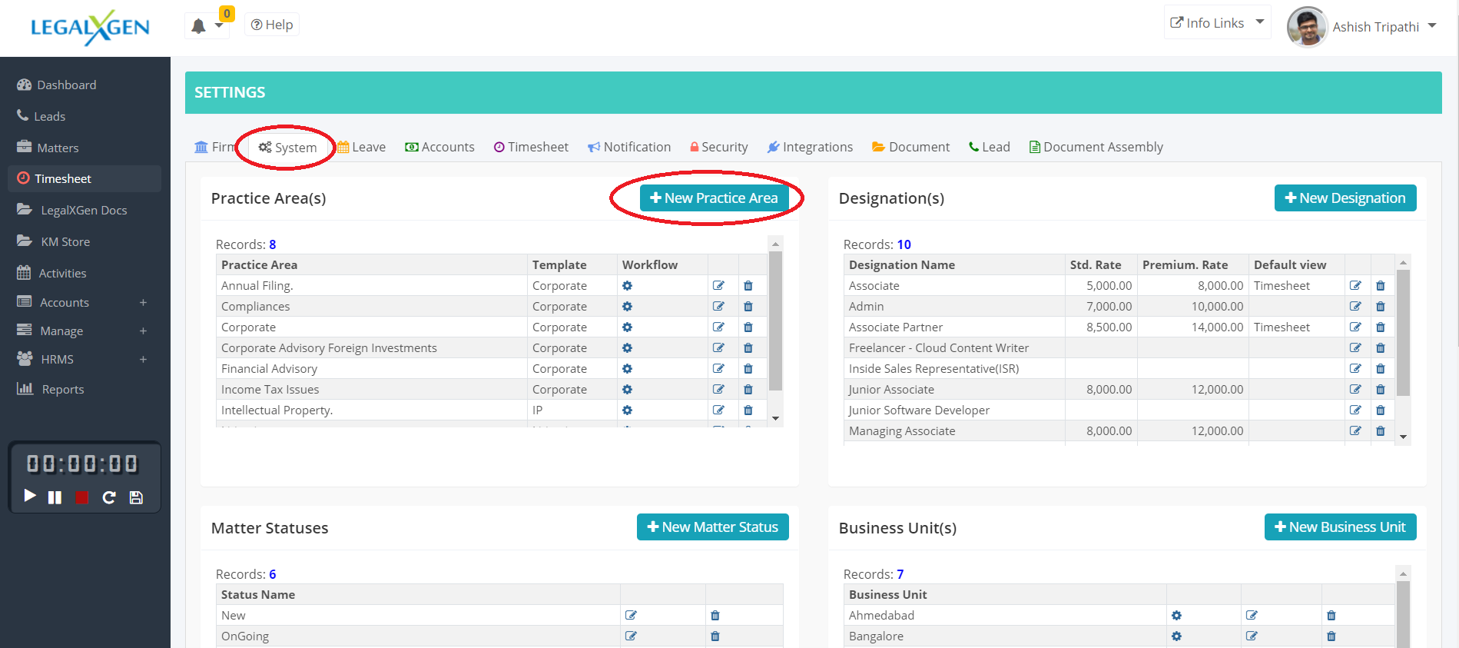Edit the Annual Filing practice area
The image size is (1459, 648).
pyautogui.click(x=718, y=286)
